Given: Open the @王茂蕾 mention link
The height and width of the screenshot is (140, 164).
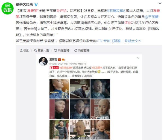Looking at the screenshot, I should coord(152,17).
